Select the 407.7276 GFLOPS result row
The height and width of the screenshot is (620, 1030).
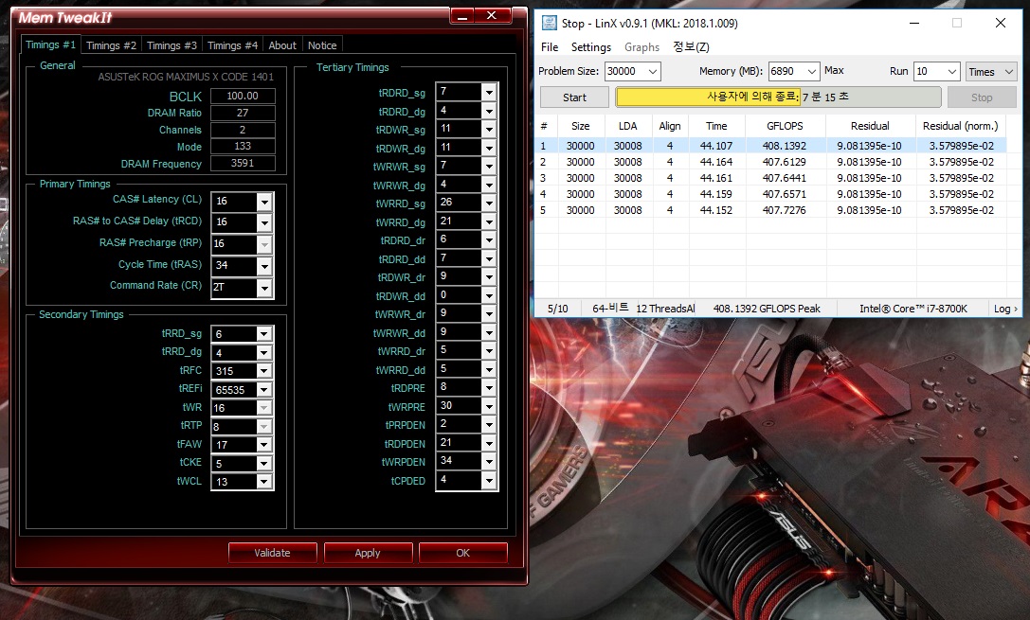772,210
